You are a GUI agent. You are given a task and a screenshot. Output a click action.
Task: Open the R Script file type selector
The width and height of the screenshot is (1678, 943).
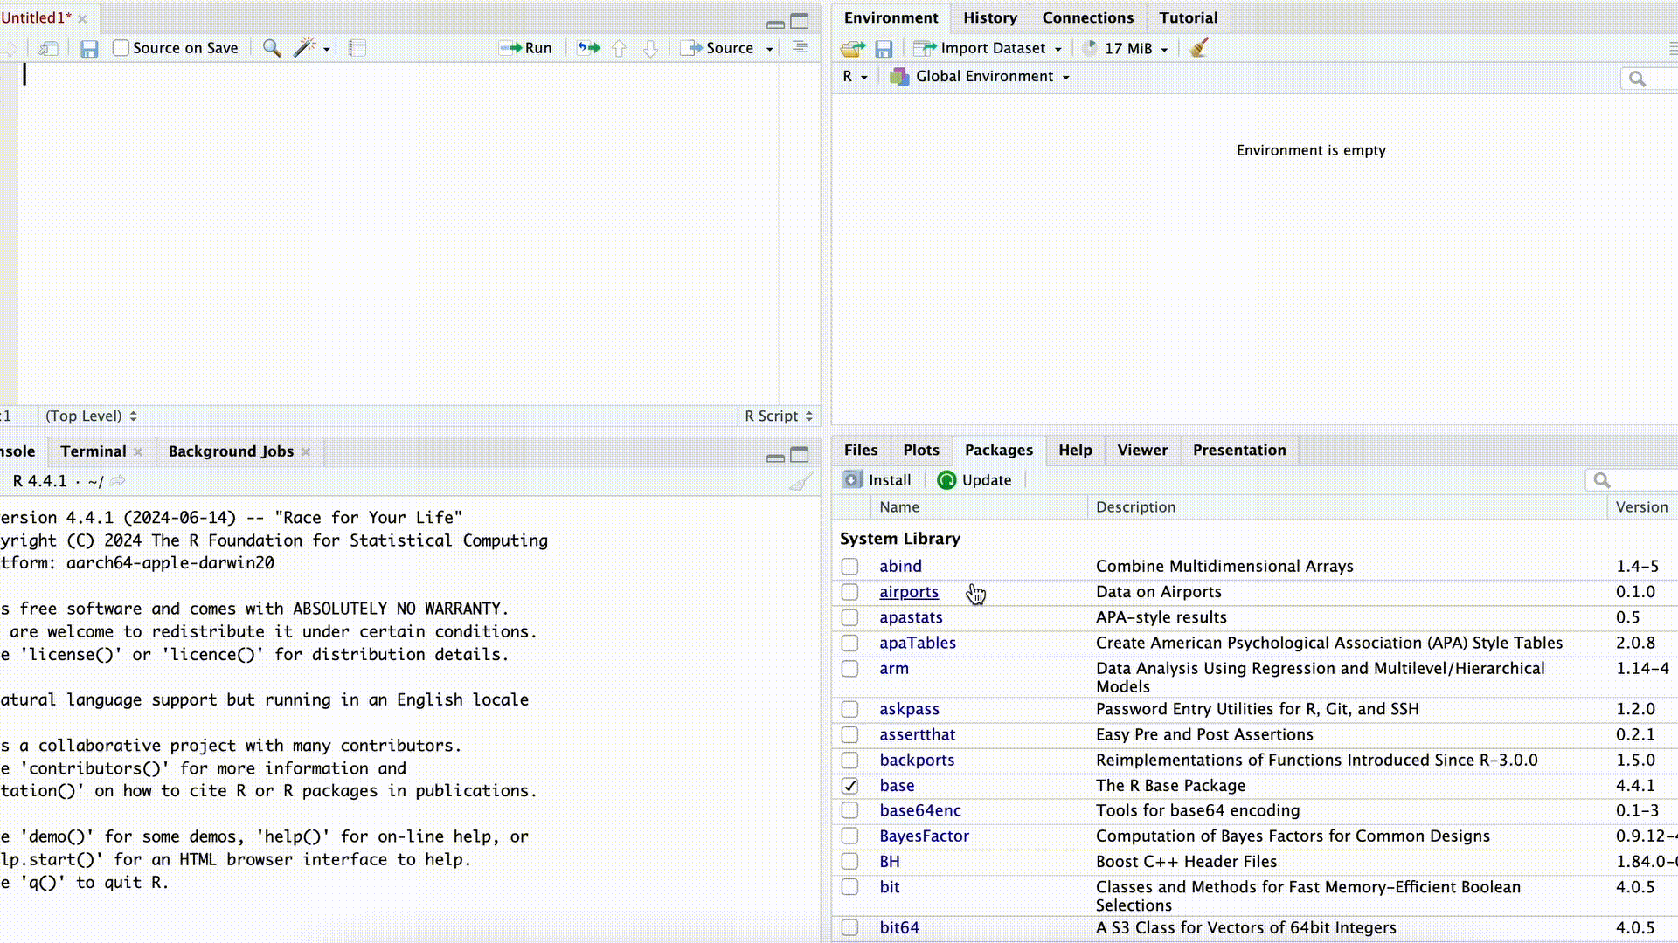(x=779, y=416)
